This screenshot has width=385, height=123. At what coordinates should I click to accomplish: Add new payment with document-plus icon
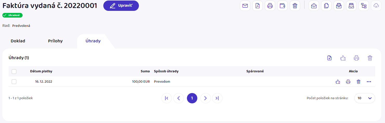[329, 58]
